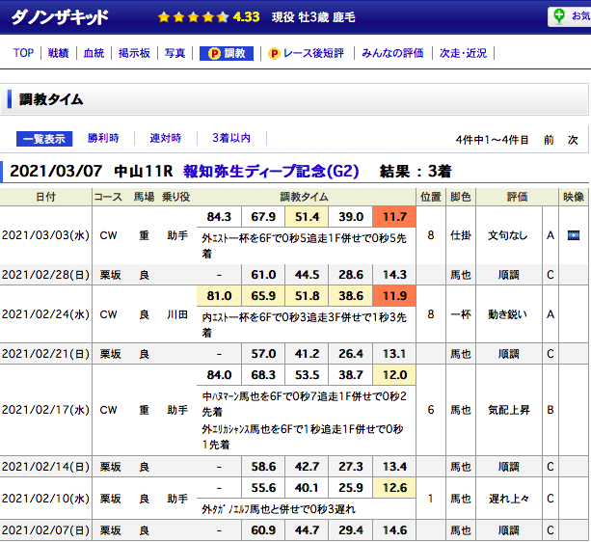
Task: Click the orange 11.7 time cell
Action: (x=394, y=217)
